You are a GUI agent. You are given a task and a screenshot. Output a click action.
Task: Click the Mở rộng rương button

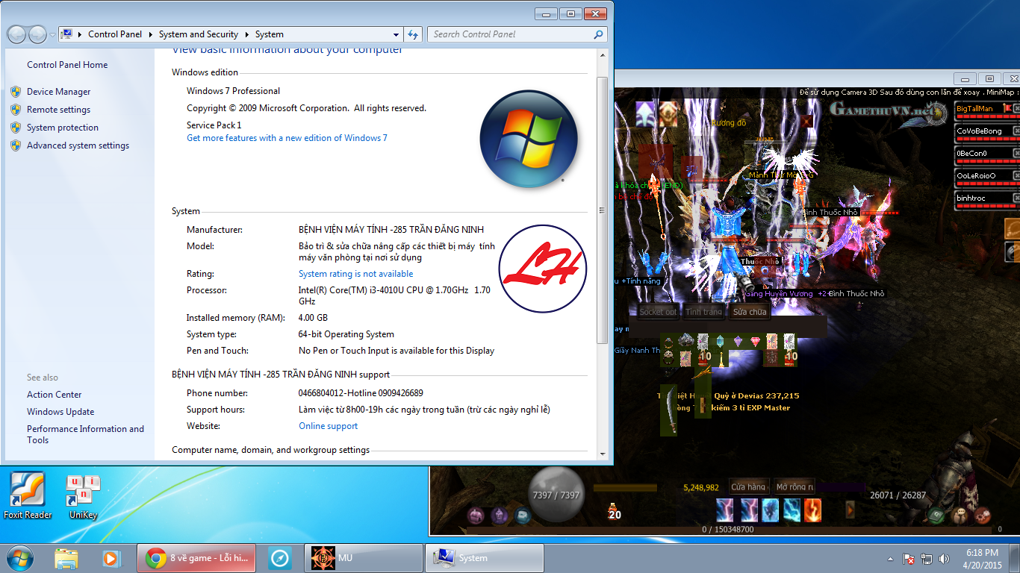[794, 487]
